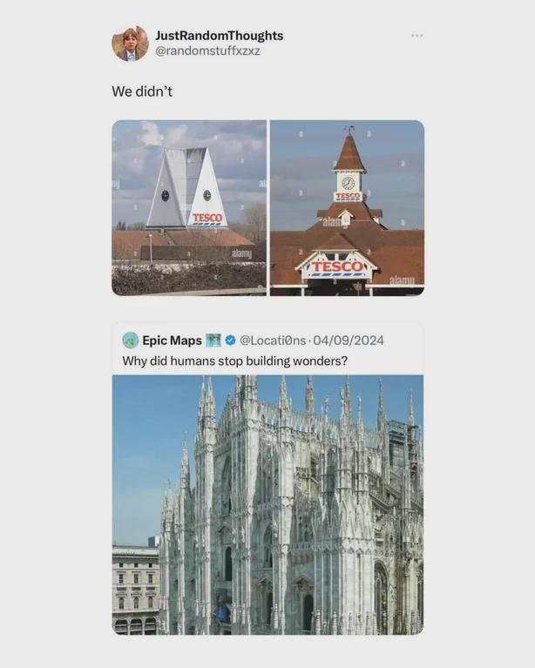Open the Tesco brick clock tower photo
The height and width of the screenshot is (668, 535).
point(348,208)
